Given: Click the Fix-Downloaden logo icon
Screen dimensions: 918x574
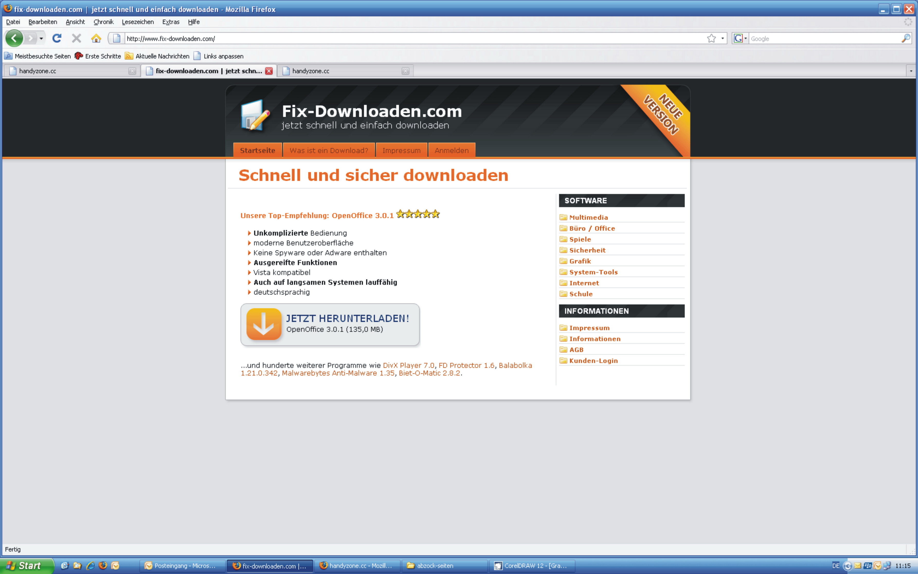Looking at the screenshot, I should pos(255,116).
